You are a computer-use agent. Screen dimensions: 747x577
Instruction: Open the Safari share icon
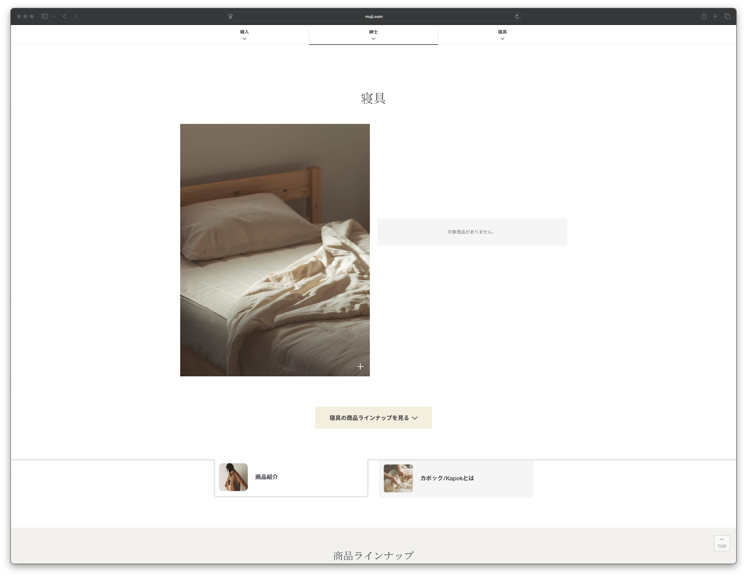click(x=704, y=16)
